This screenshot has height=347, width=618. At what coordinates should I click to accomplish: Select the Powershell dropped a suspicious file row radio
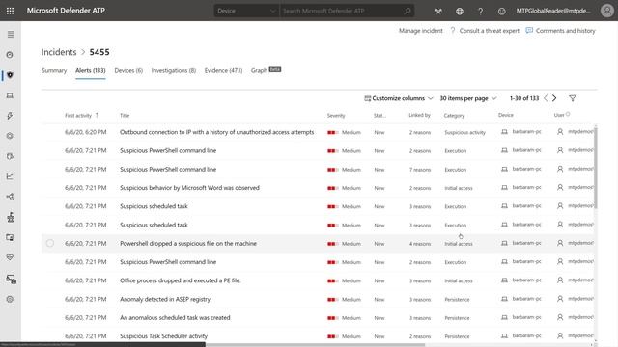[50, 243]
